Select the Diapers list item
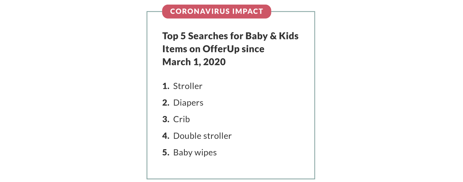 (x=188, y=103)
